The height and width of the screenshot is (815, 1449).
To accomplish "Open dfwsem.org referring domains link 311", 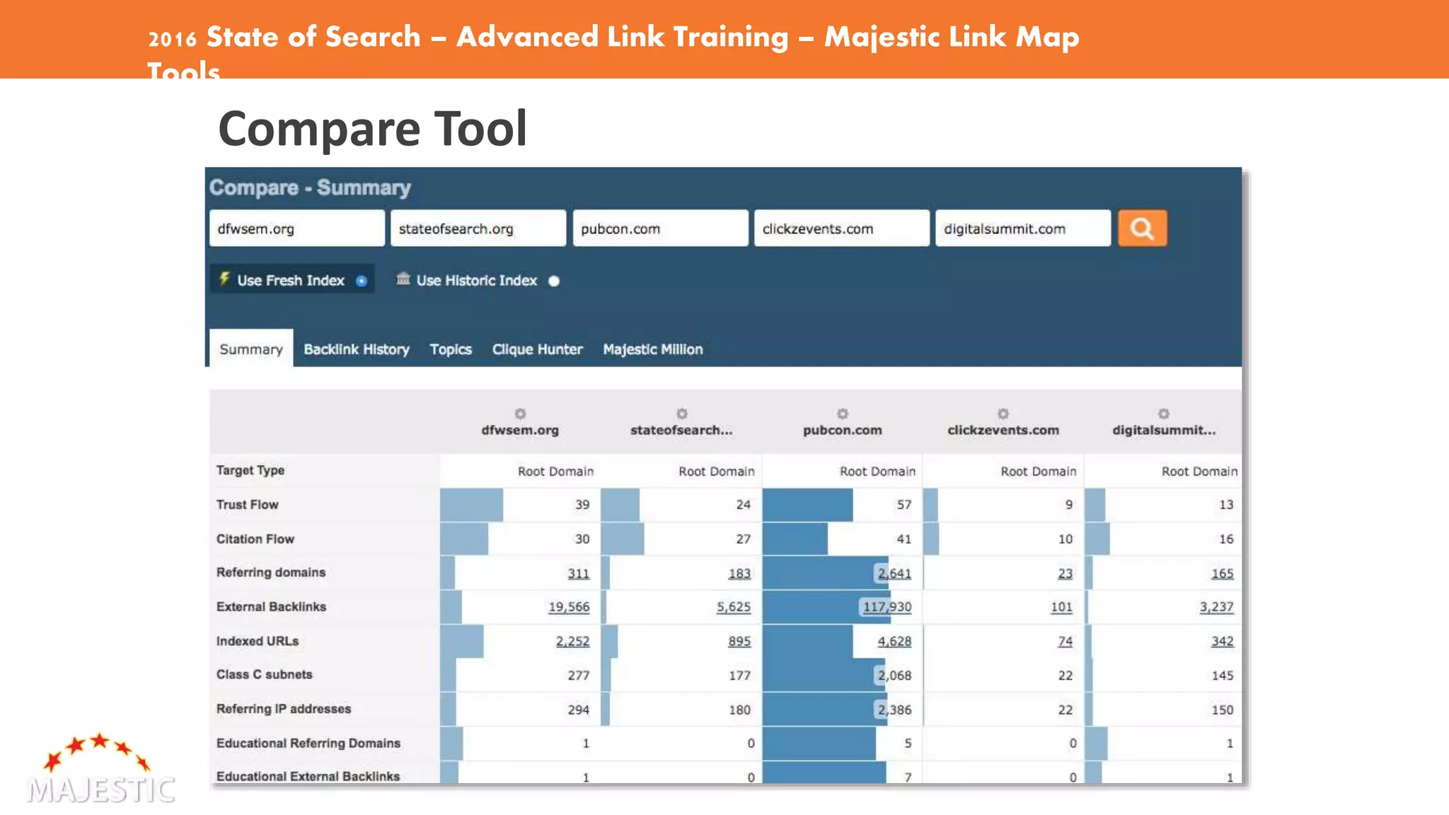I will (x=579, y=573).
